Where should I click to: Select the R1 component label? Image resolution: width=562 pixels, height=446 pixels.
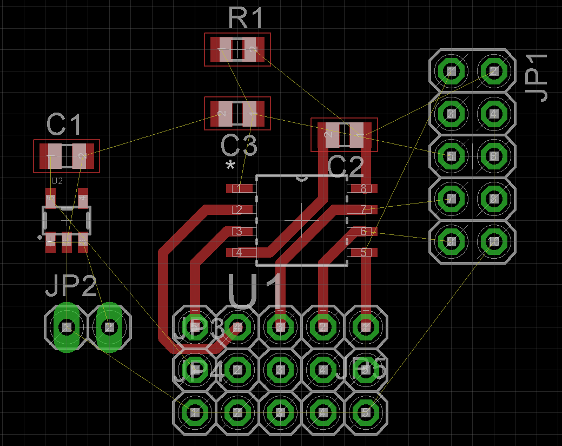(x=246, y=18)
